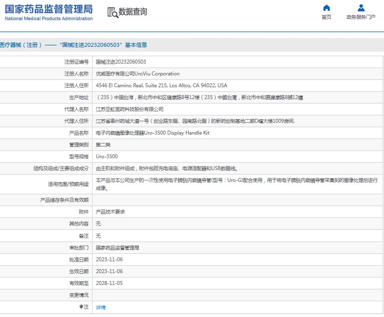Click the intended use paragraph mentioning Uro-G

point(237,184)
